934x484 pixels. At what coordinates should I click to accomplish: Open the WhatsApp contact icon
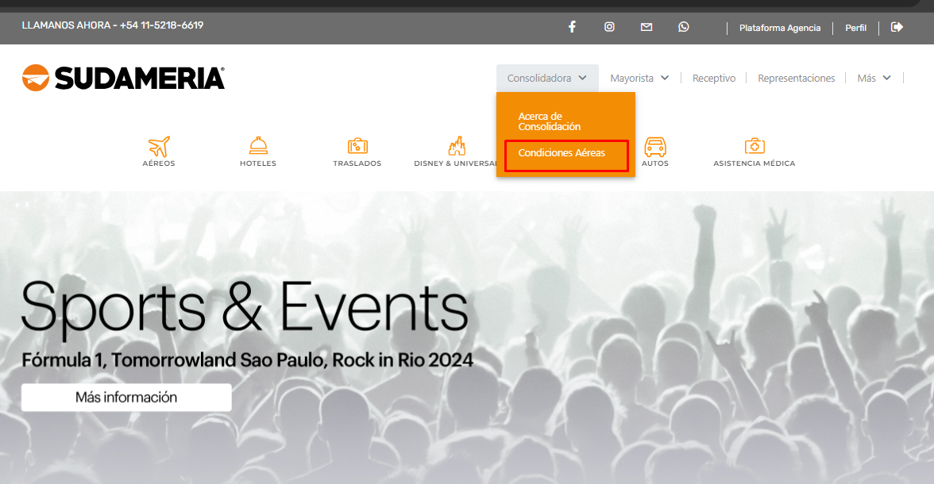pos(684,27)
